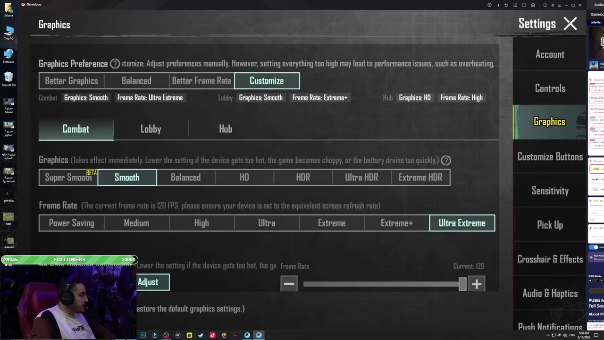Screen dimensions: 604x340
Task: Set frame rate to Ultra
Action: pyautogui.click(x=267, y=223)
